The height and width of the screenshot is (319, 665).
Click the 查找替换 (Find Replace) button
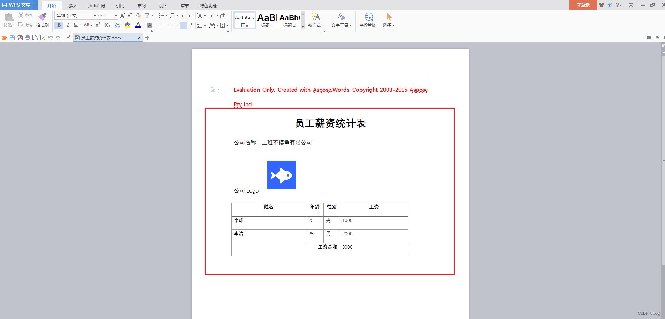point(369,20)
